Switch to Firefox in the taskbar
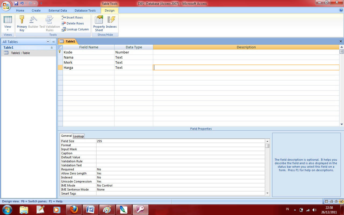Image resolution: width=344 pixels, height=215 pixels. coord(73,209)
